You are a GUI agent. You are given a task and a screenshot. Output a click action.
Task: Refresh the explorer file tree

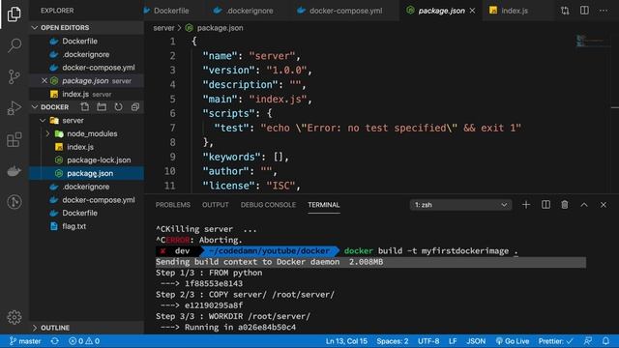click(x=118, y=107)
